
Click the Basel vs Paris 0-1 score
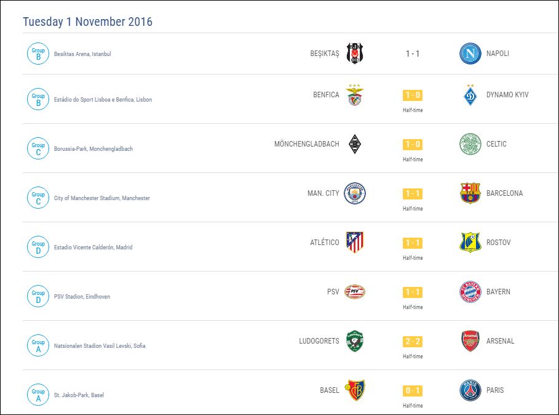tap(413, 390)
